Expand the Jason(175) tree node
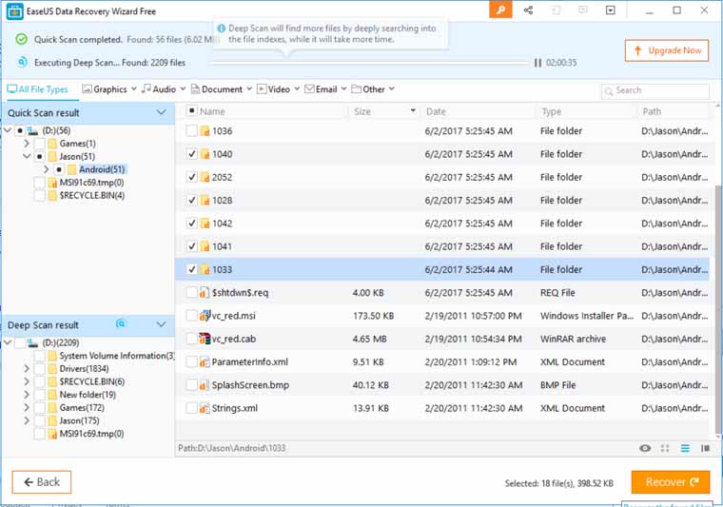The image size is (723, 507). (x=27, y=420)
